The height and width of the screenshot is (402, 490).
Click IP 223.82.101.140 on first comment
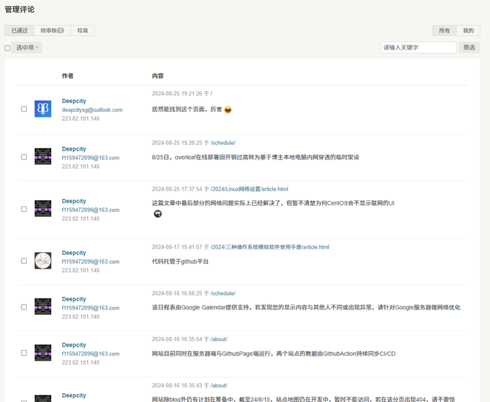[x=81, y=119]
